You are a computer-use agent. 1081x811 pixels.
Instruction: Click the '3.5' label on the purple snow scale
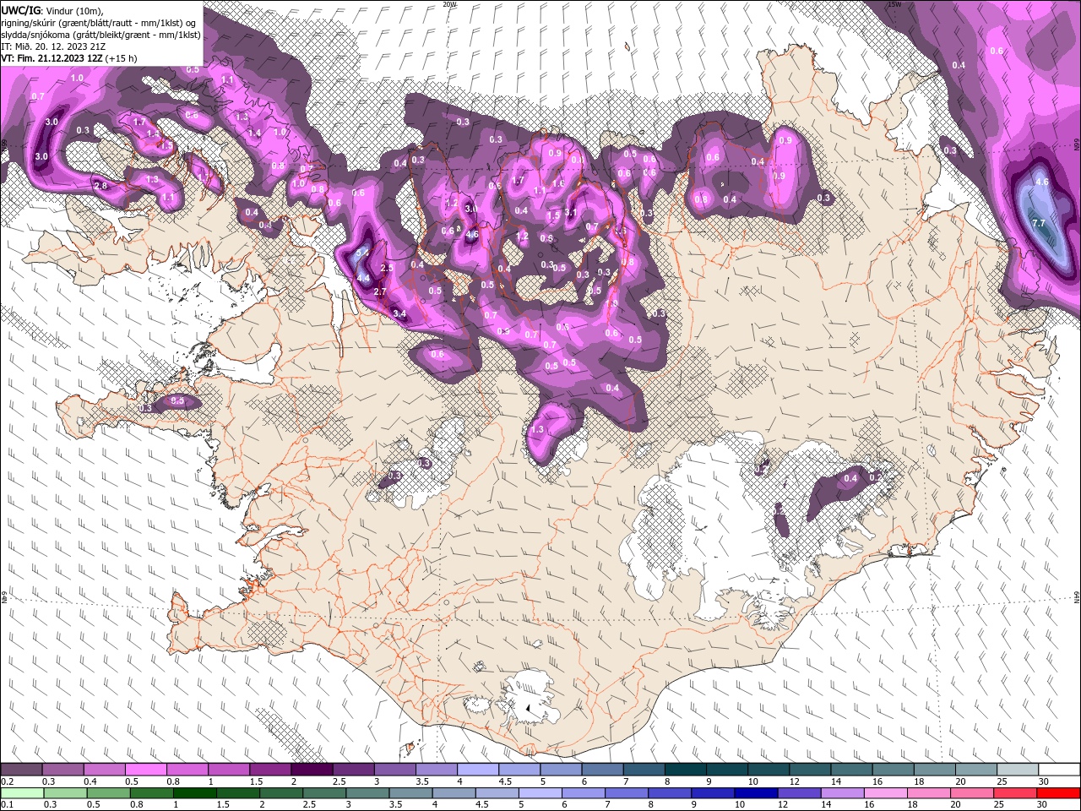(422, 781)
